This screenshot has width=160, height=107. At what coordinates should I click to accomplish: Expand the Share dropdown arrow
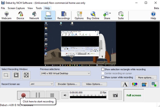click(110, 13)
